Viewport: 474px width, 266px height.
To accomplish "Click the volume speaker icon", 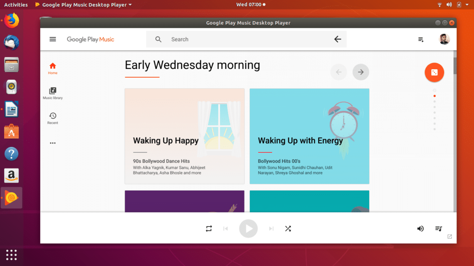I will click(420, 229).
